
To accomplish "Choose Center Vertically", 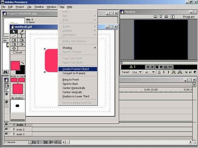I will (78, 92).
